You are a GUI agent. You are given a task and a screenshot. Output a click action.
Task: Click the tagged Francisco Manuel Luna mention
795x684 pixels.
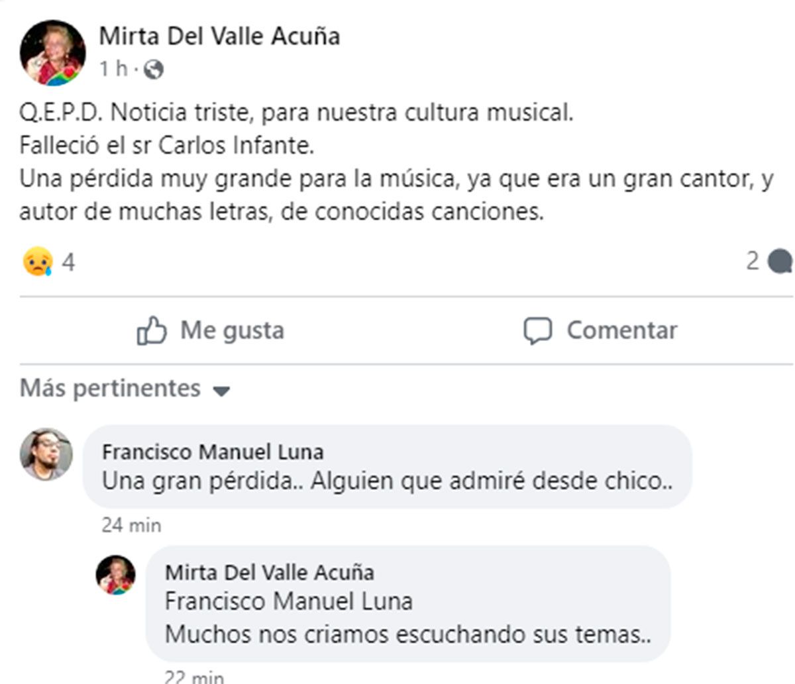(x=288, y=601)
